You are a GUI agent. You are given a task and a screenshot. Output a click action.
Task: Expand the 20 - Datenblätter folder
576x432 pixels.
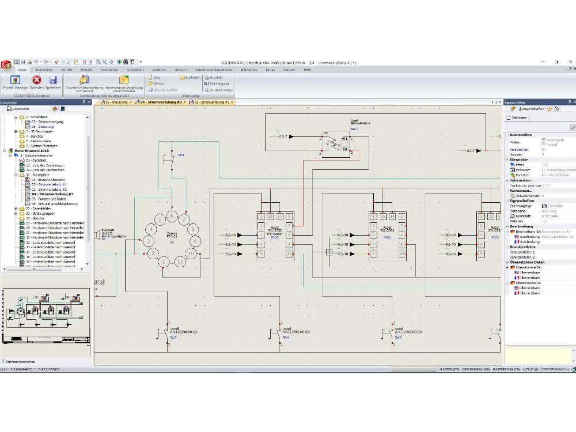[16, 209]
